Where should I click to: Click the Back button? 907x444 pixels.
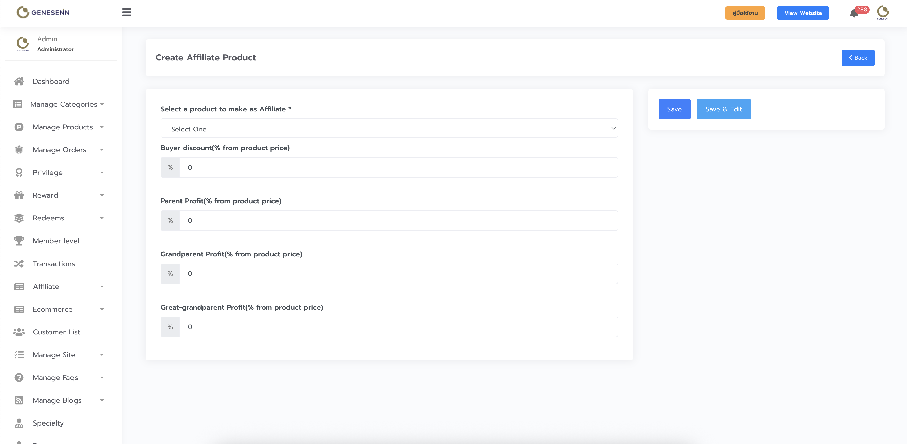[858, 58]
